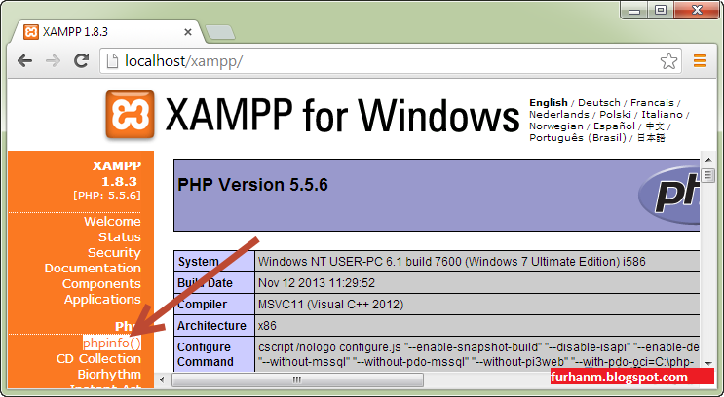Switch language to Português (Brasil)
Viewport: 724px width, 397px height.
point(578,138)
